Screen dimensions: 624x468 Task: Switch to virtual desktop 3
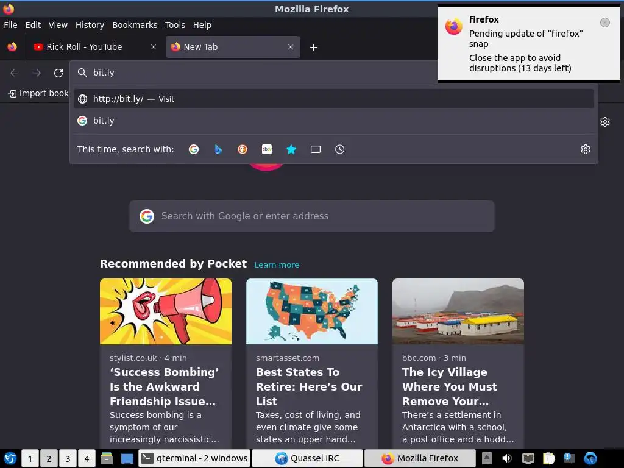[68, 458]
